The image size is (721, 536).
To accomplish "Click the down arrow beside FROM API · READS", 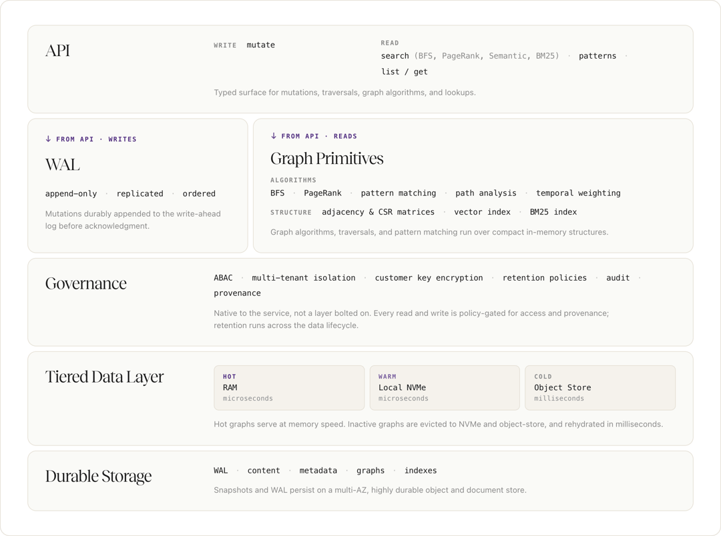I will 274,136.
